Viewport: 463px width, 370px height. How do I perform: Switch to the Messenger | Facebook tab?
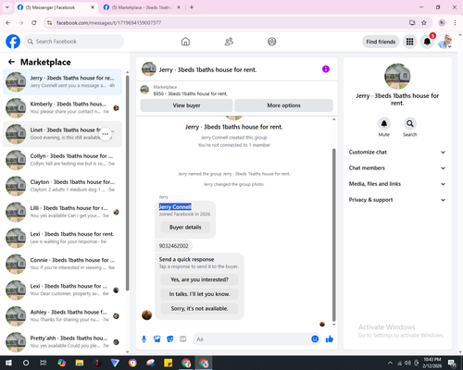[x=56, y=7]
